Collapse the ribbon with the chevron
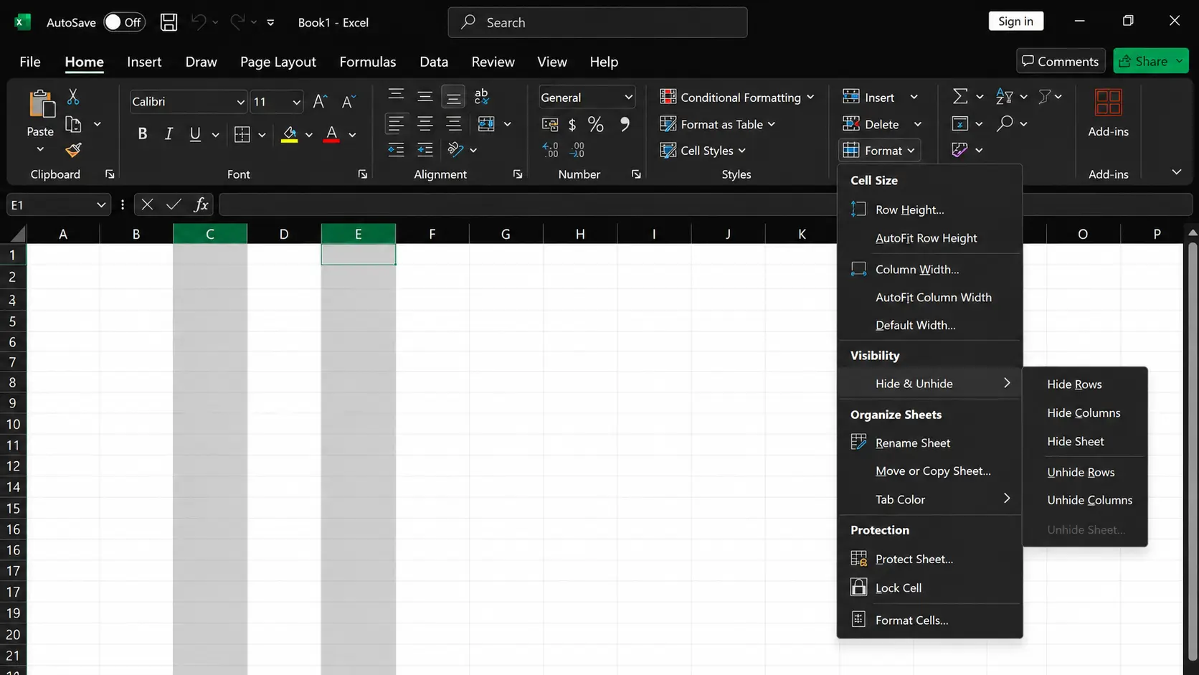This screenshot has height=675, width=1199. [x=1176, y=172]
